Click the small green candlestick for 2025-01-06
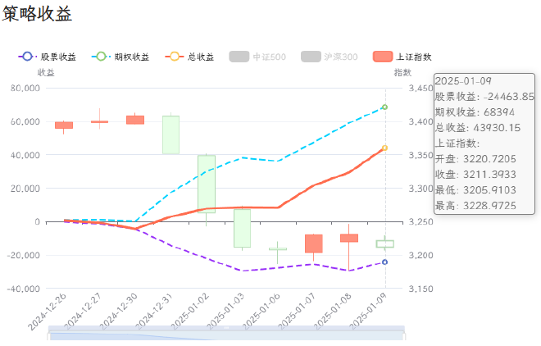This screenshot has height=346, width=541. (278, 249)
